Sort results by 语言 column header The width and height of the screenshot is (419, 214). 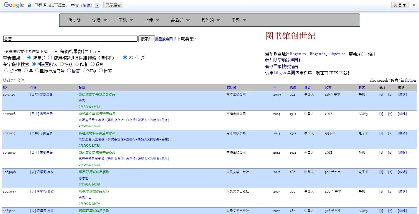307,87
